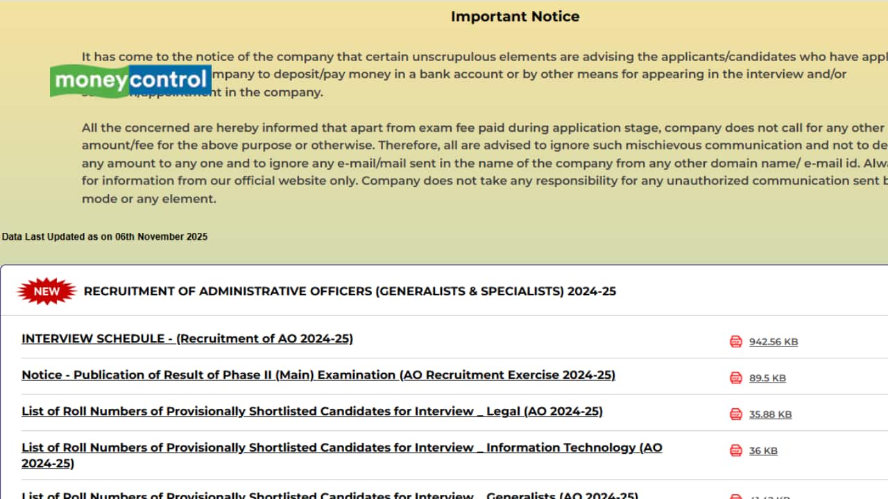Click the exam fee warning paragraph
The image size is (888, 499).
[x=479, y=163]
